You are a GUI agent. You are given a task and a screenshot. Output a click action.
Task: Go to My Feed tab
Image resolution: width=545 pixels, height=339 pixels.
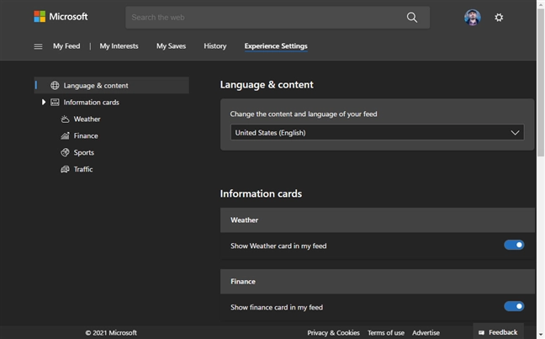point(66,46)
